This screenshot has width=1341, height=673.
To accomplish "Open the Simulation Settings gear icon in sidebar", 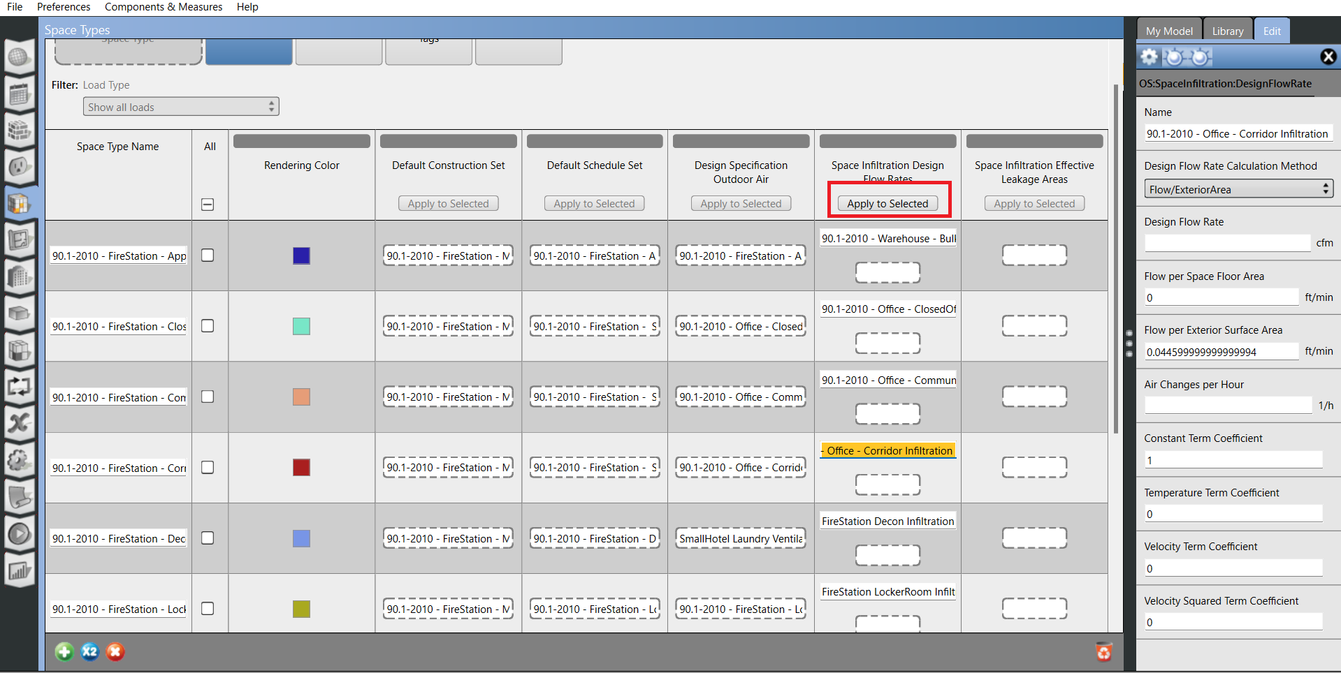I will click(x=19, y=459).
